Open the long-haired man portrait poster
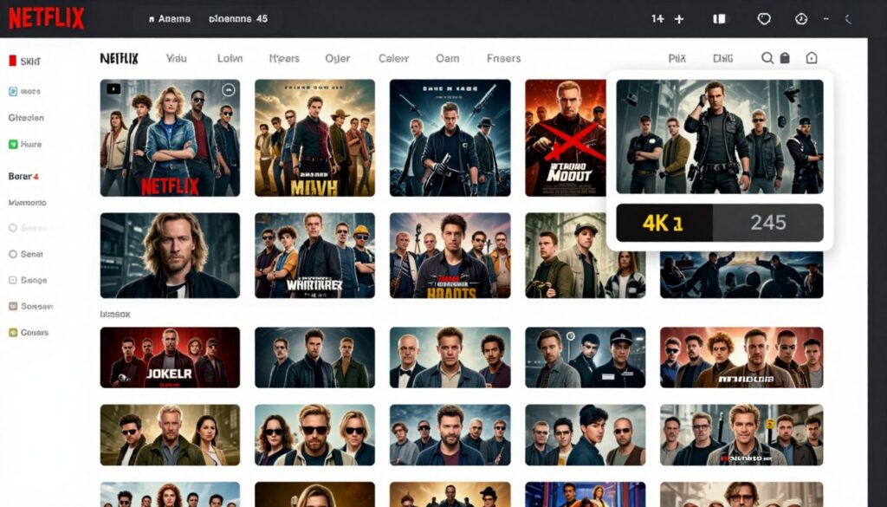887x507 pixels. 170,255
